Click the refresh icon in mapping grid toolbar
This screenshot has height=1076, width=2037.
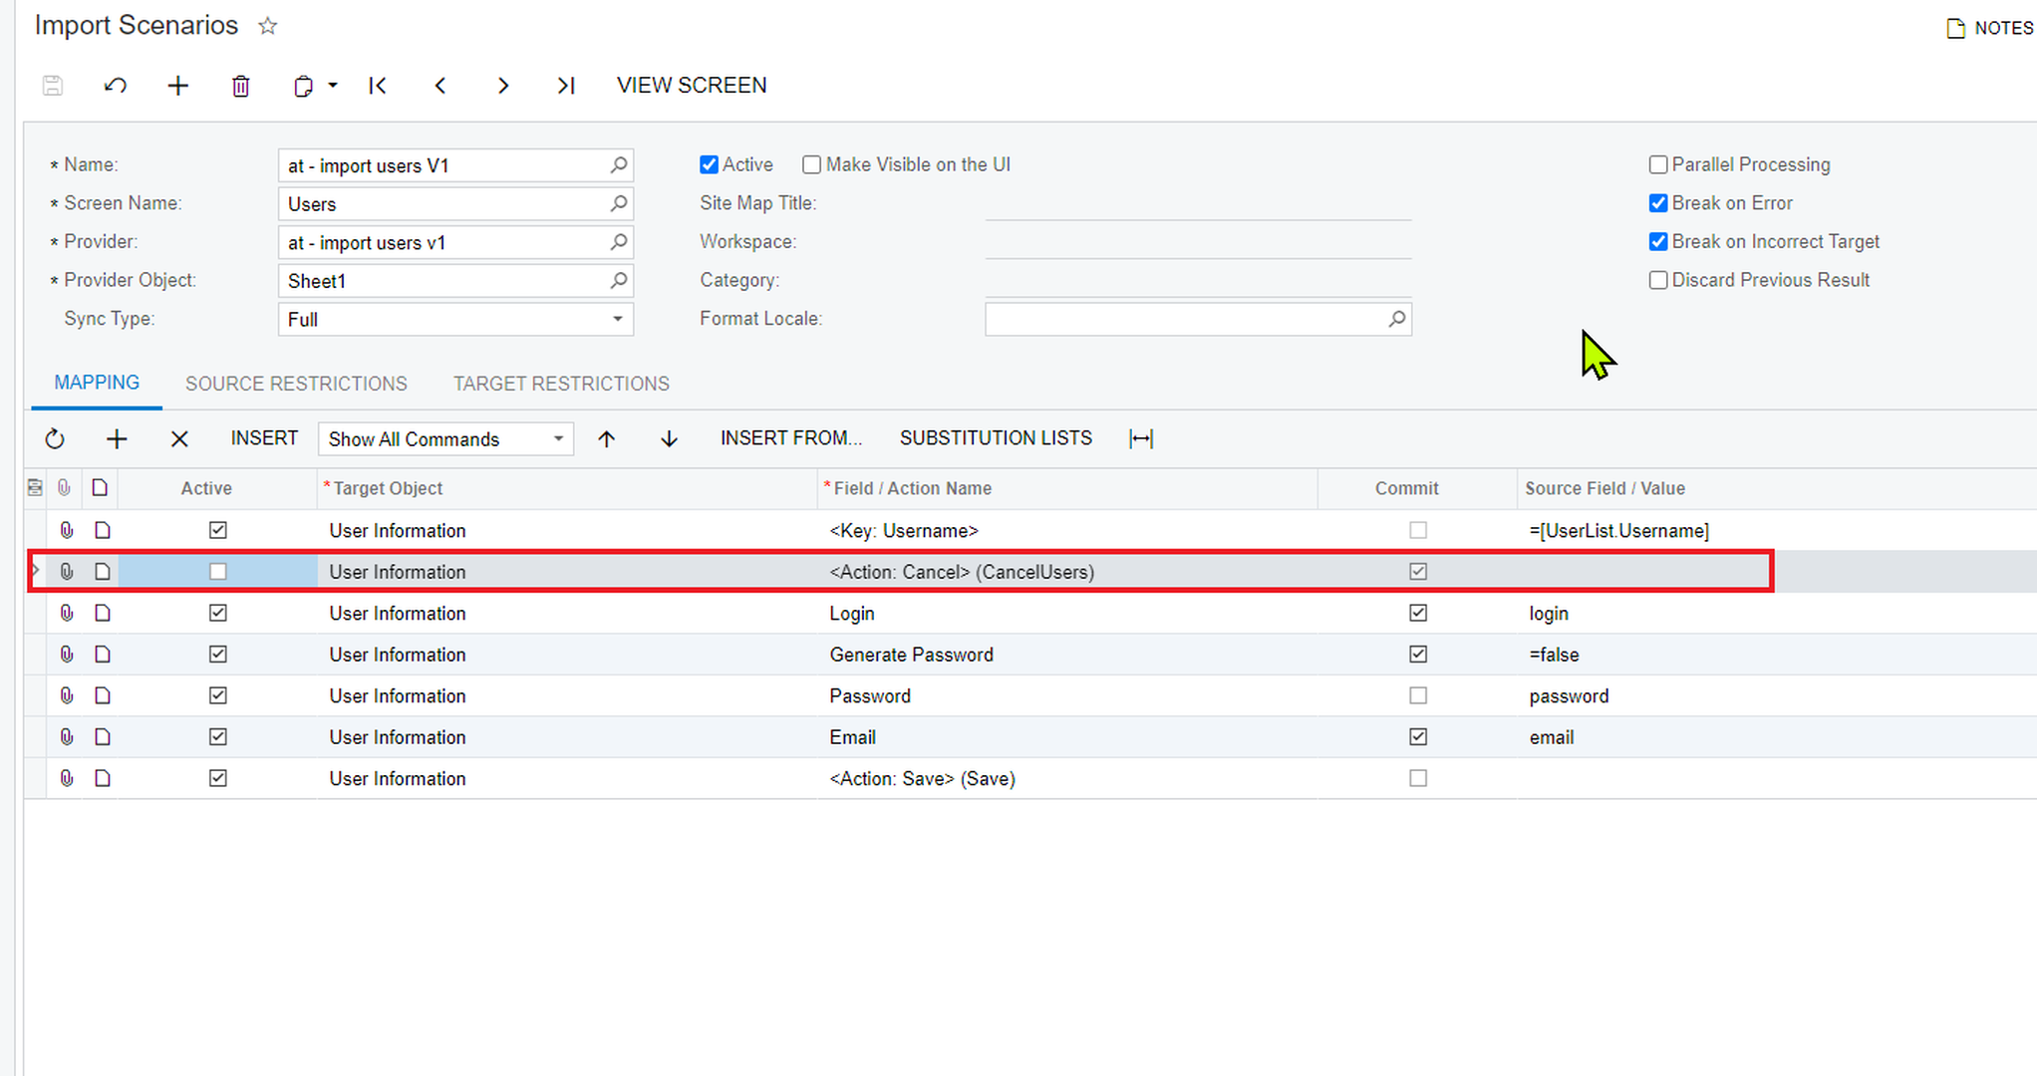[55, 438]
